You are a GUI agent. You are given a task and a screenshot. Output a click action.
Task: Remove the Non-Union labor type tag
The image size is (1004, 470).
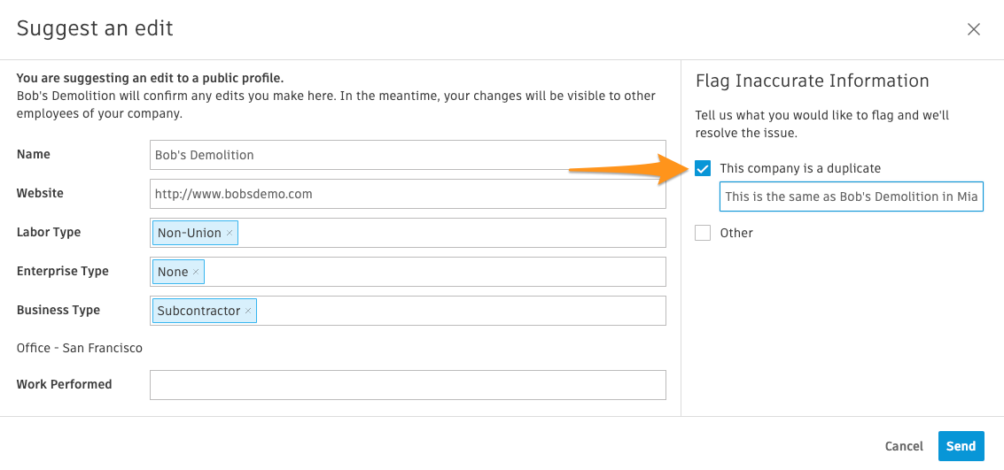[x=230, y=233]
